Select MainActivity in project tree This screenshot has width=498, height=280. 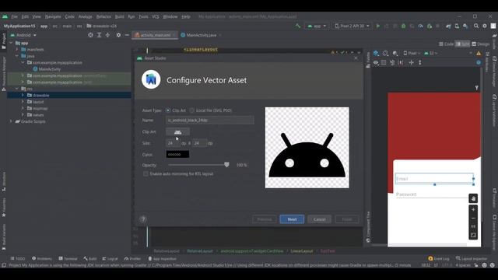coord(49,69)
